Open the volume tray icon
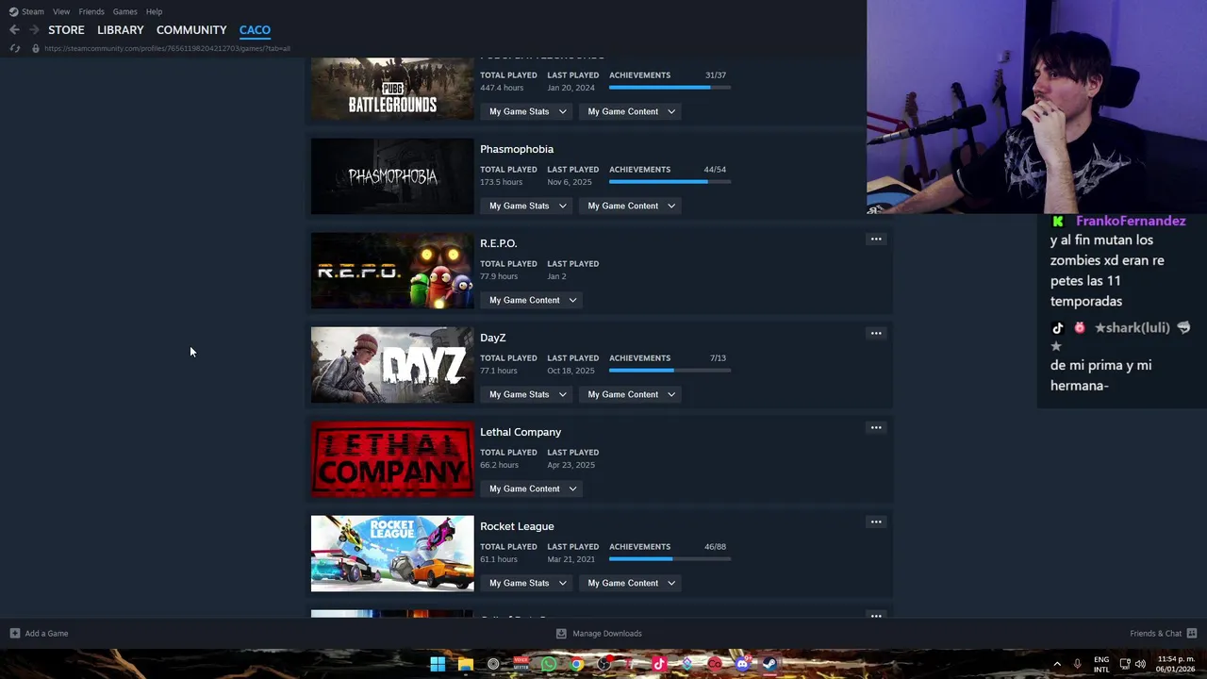The height and width of the screenshot is (679, 1207). (x=1140, y=664)
